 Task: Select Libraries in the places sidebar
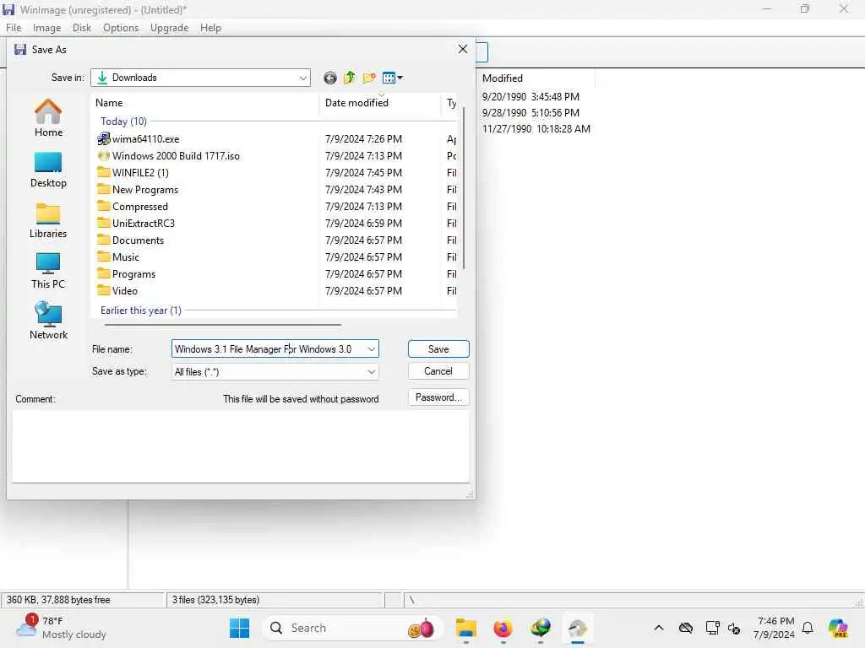48,220
